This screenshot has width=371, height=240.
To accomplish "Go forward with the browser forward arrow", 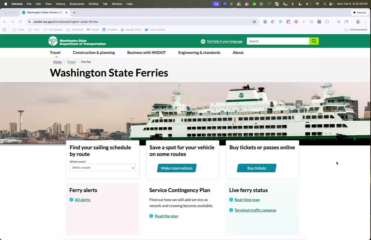I will click(12, 22).
